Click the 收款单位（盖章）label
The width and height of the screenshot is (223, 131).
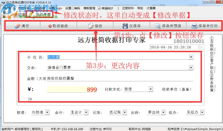click(177, 89)
